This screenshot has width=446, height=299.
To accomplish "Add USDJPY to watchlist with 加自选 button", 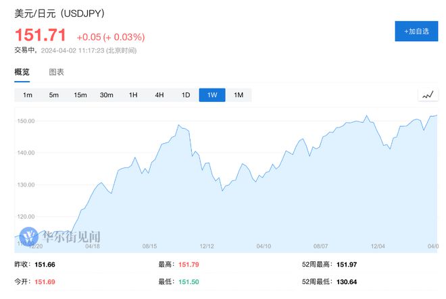I will [416, 32].
